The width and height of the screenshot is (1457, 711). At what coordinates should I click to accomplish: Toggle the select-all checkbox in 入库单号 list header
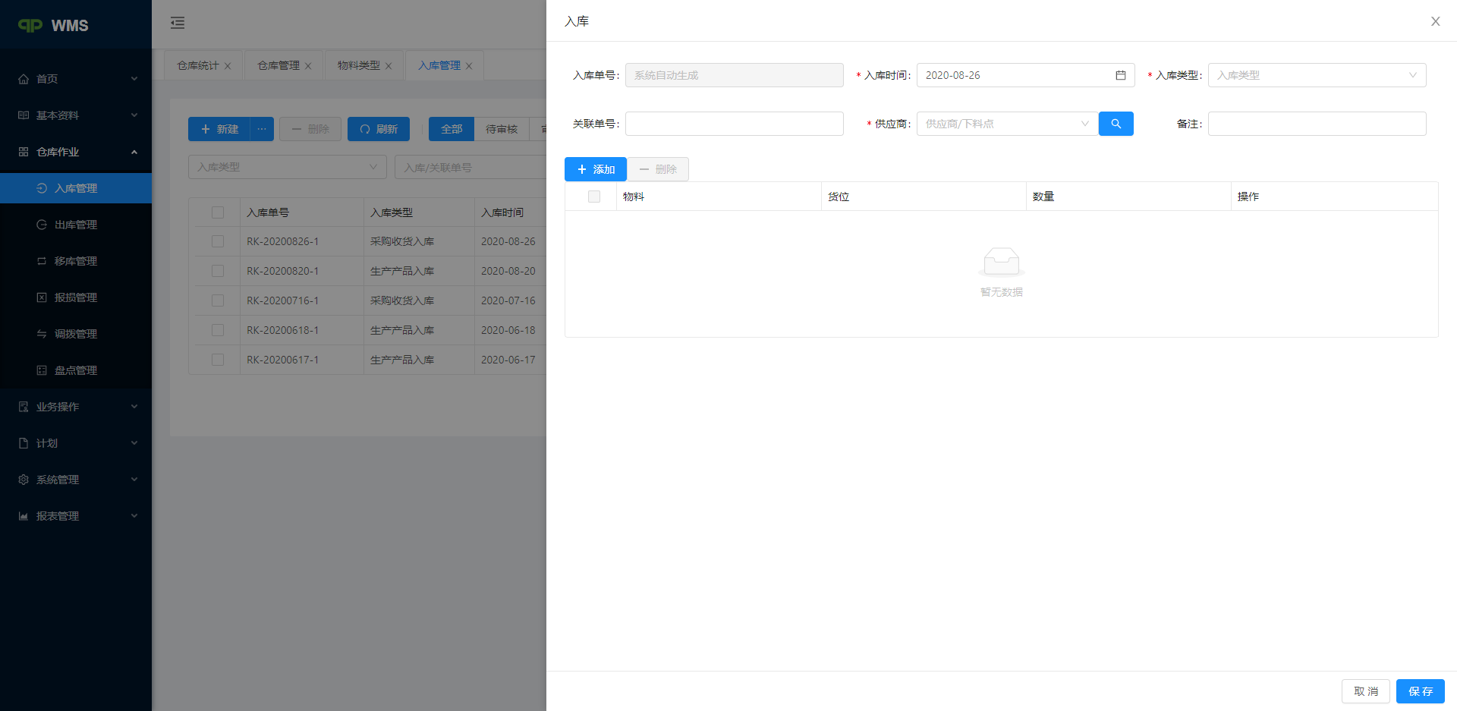tap(218, 212)
